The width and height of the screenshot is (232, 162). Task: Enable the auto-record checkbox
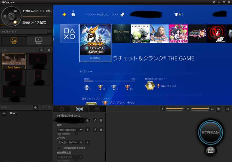tap(59, 148)
